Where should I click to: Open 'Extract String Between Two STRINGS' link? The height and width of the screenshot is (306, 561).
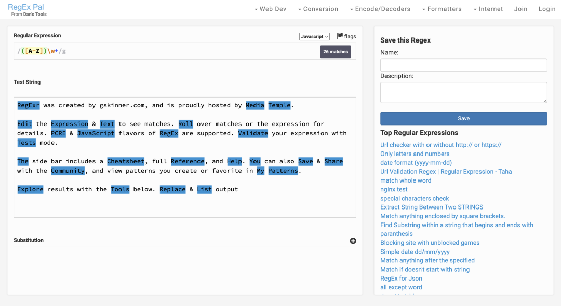click(x=432, y=207)
